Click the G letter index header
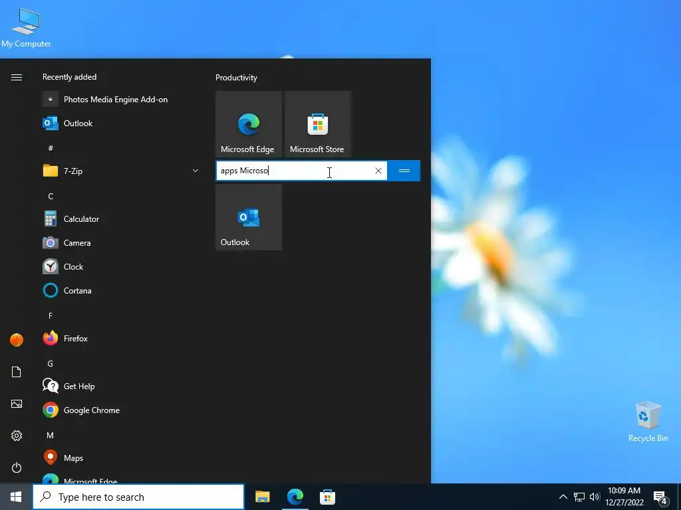The image size is (681, 510). [51, 363]
